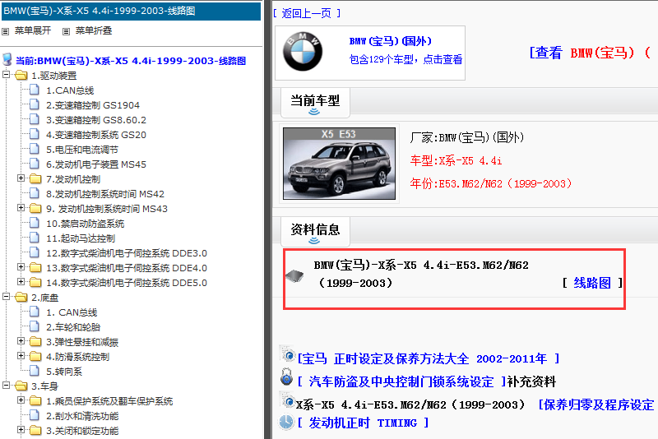Open 汽车防盗及中央控制门锁系统设定 link
The height and width of the screenshot is (439, 658).
point(401,381)
